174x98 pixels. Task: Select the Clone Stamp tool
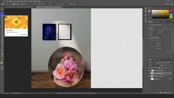2,31
